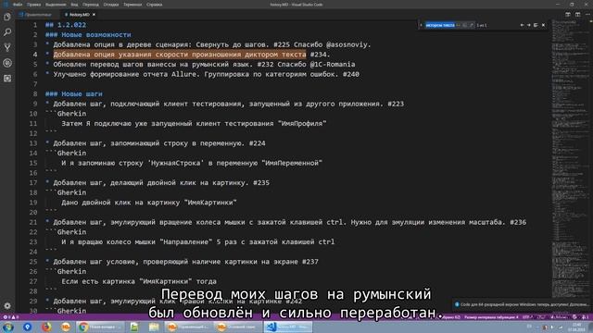This screenshot has width=593, height=333.
Task: Open the Selection menu (Выделение)
Action: [x=56, y=5]
